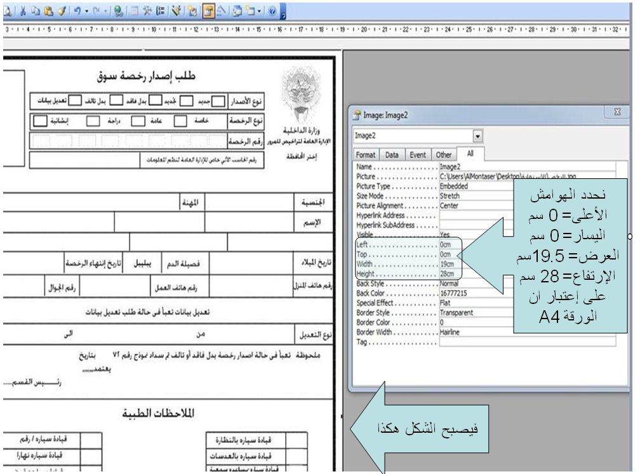Close the Image: Image2 property sheet
The width and height of the screenshot is (640, 474).
click(617, 112)
